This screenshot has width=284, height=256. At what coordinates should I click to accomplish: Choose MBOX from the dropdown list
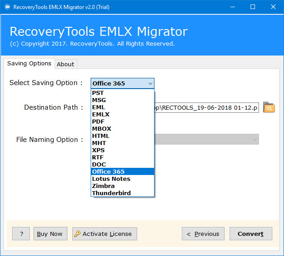pos(101,129)
